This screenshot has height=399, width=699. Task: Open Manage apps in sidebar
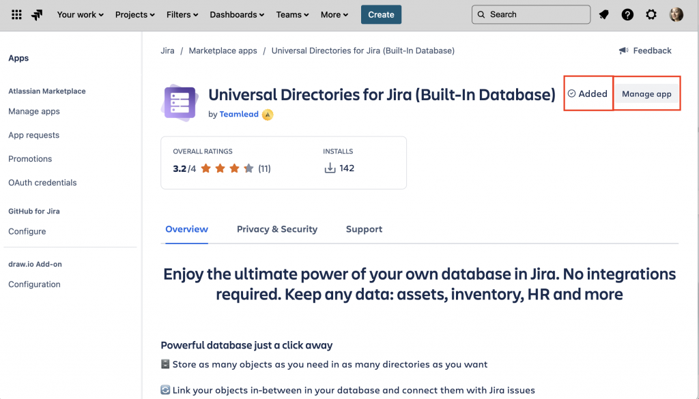tap(34, 111)
